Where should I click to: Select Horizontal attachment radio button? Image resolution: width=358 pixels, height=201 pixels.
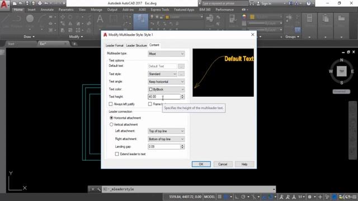(111, 118)
